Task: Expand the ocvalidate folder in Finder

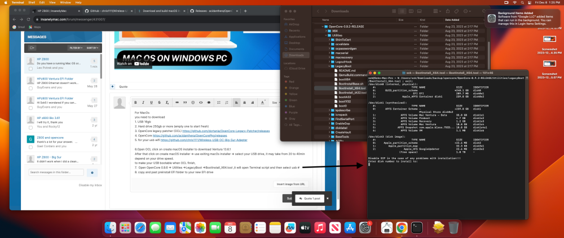Action: (328, 44)
